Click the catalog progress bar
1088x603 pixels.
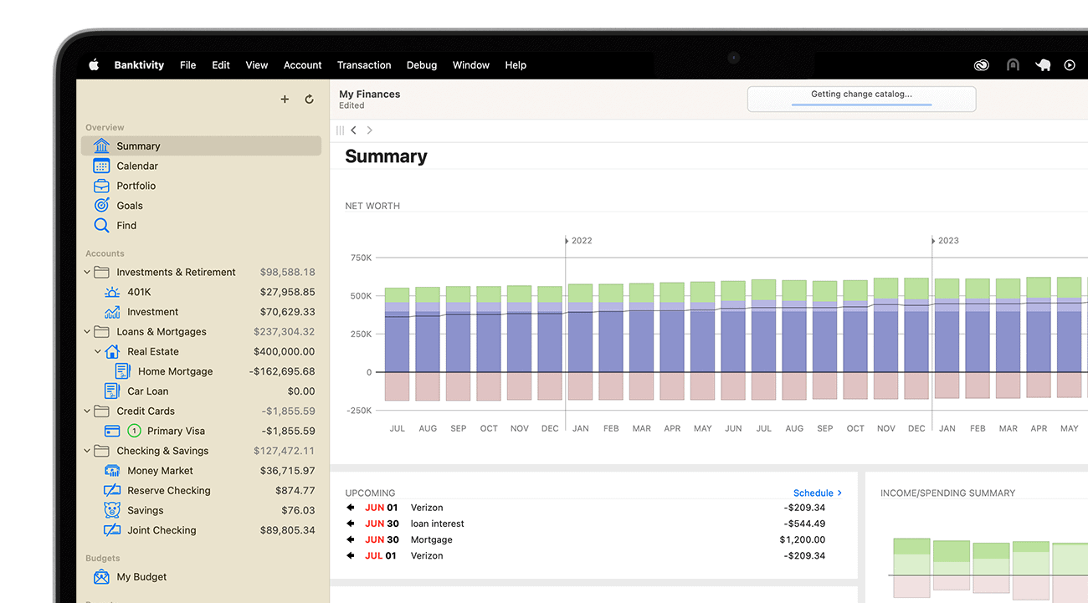[x=861, y=104]
